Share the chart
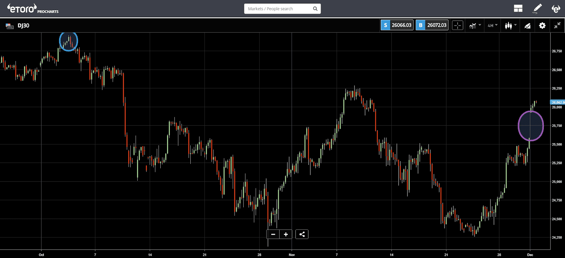Screen dimensions: 565x258 302,234
